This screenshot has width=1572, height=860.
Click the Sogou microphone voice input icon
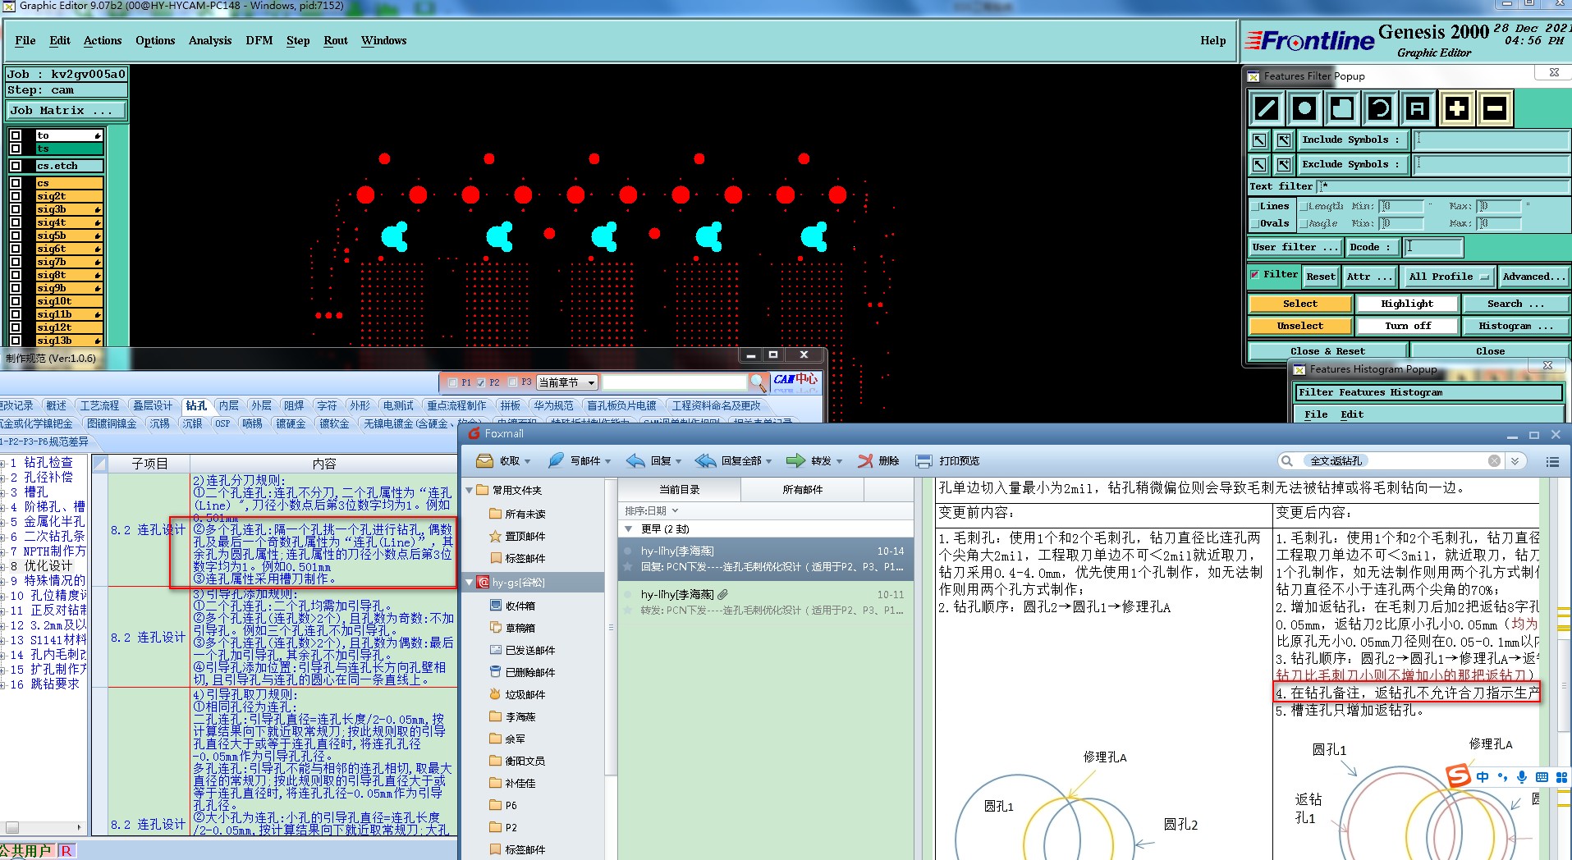[x=1521, y=776]
